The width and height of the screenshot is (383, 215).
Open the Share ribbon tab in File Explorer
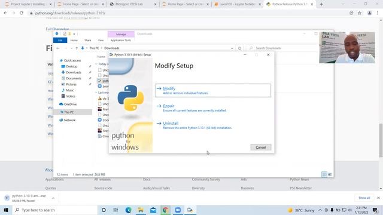88,40
